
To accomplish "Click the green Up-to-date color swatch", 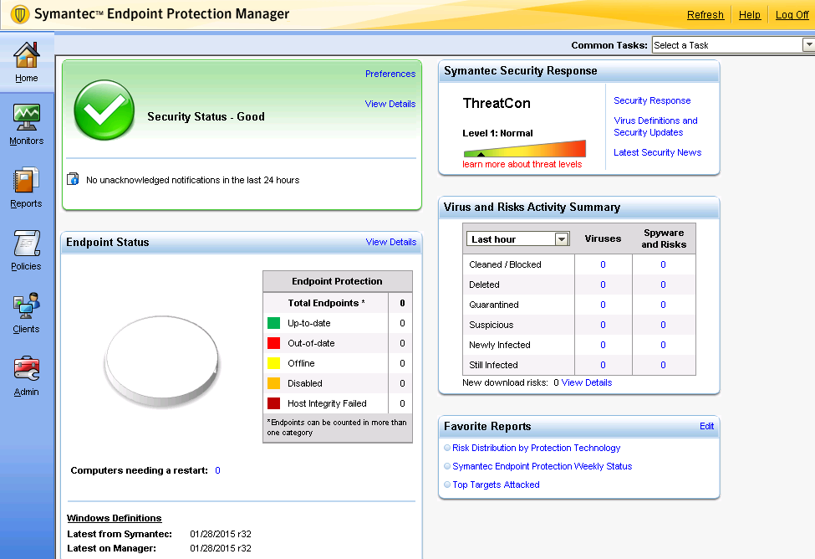I will pos(273,323).
